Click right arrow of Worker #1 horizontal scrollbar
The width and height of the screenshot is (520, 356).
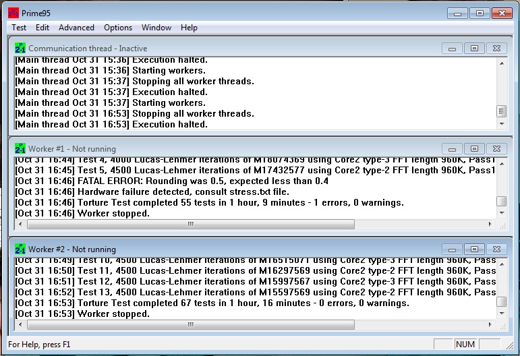coord(490,224)
